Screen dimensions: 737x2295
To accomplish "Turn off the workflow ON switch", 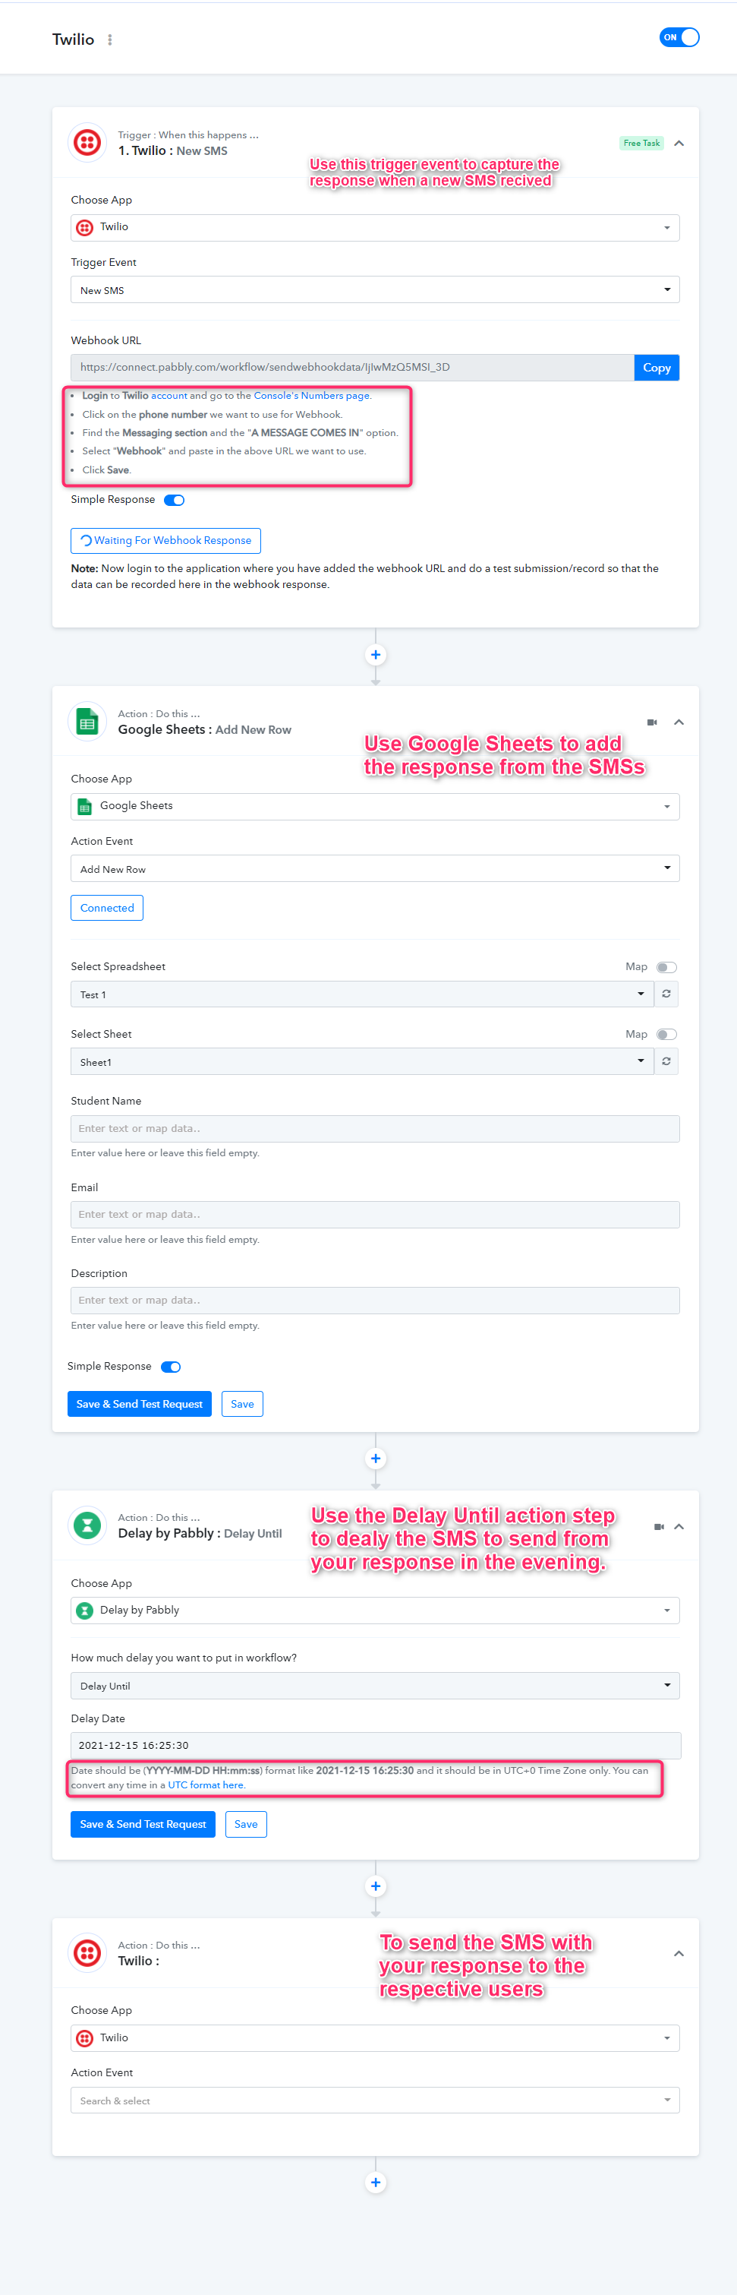I will 679,37.
